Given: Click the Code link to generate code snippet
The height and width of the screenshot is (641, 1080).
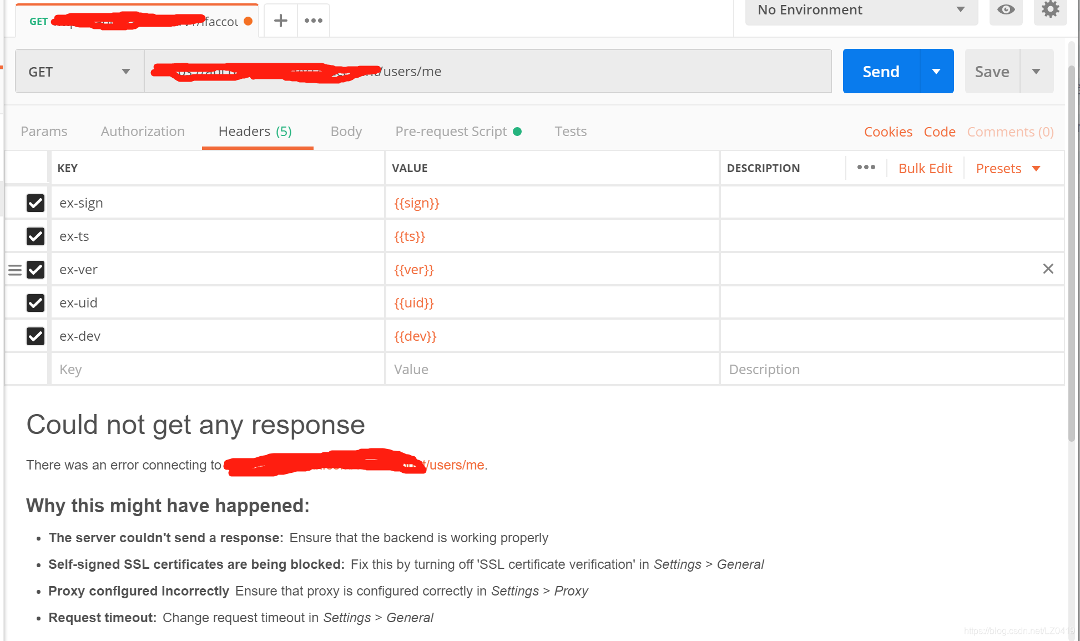Looking at the screenshot, I should tap(940, 131).
